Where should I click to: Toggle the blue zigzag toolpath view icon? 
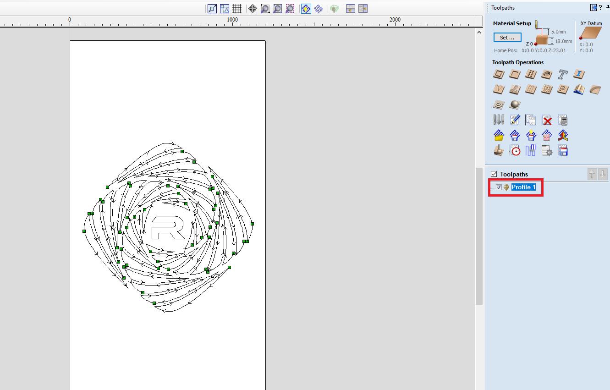click(319, 9)
